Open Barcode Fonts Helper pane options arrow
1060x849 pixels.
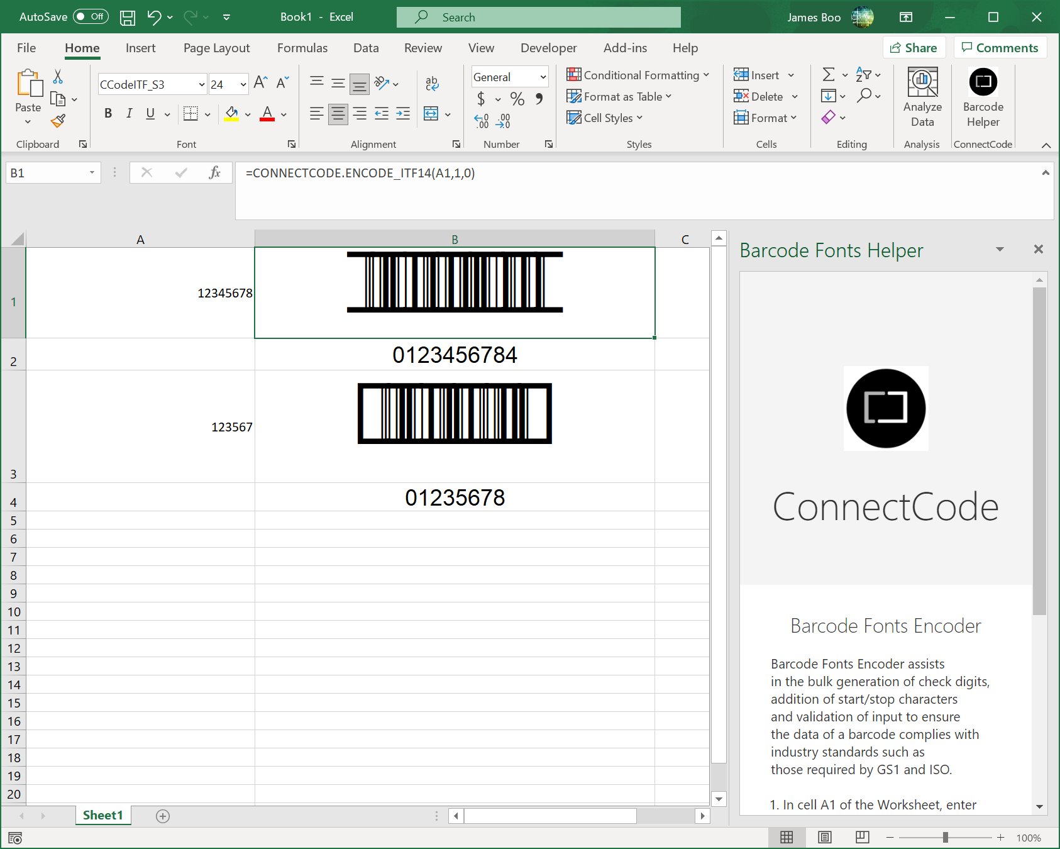pos(1000,250)
